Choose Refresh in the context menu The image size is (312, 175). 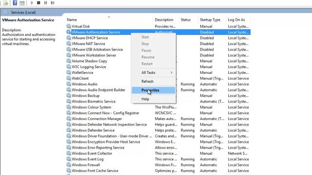[154, 81]
